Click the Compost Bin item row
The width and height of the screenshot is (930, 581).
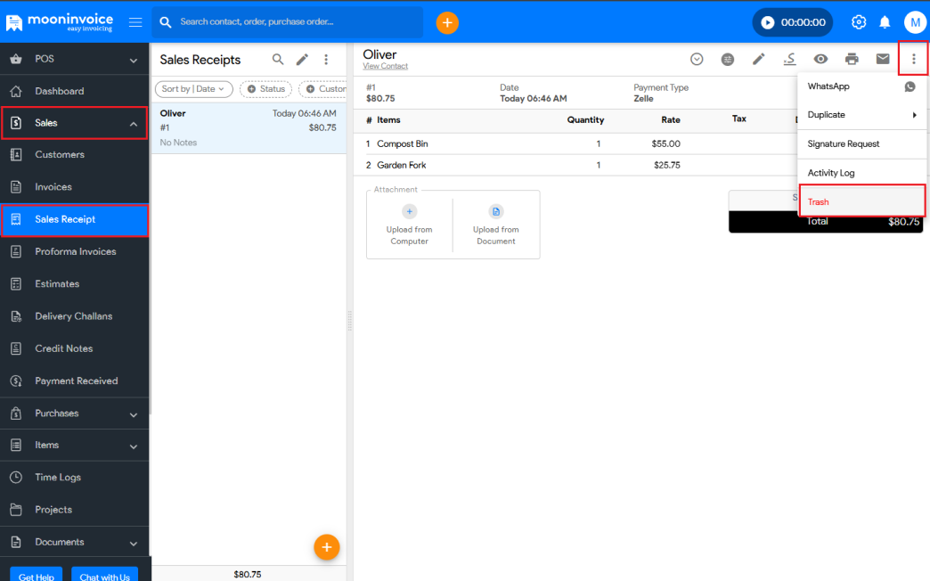(x=575, y=144)
